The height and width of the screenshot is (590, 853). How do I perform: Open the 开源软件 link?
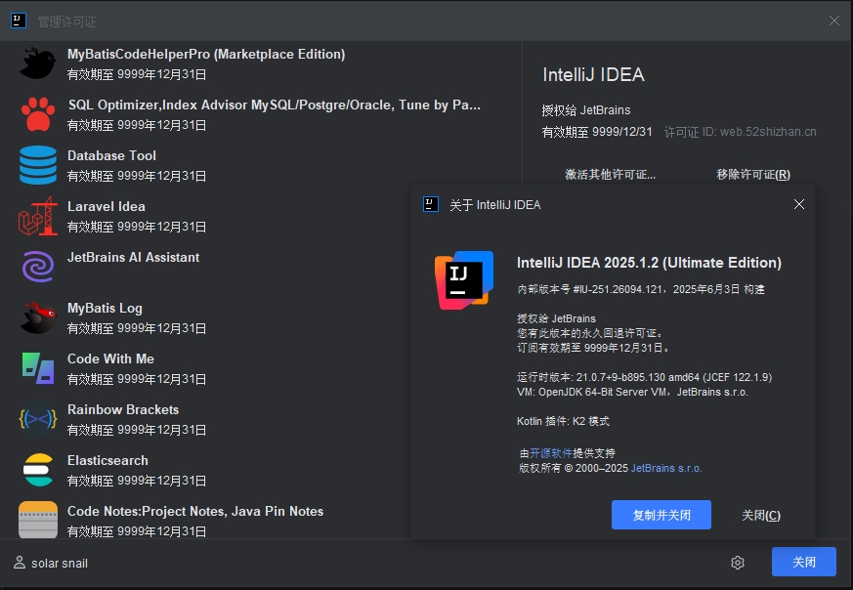(x=550, y=453)
